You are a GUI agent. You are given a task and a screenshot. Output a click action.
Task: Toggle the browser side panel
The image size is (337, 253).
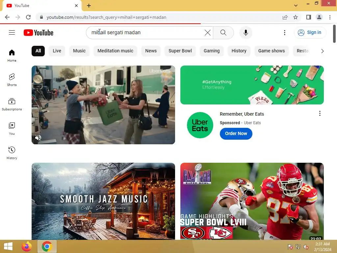click(x=309, y=17)
